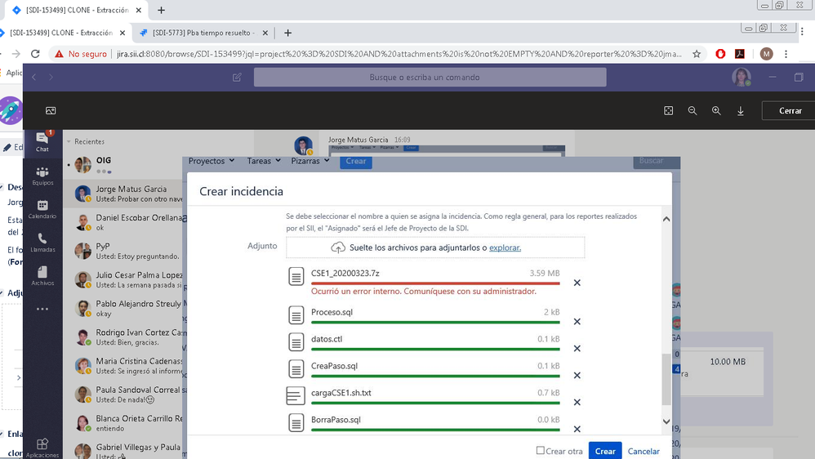Open more apps ellipsis in Teams sidebar
Screen dimensions: 815x459
[x=42, y=309]
